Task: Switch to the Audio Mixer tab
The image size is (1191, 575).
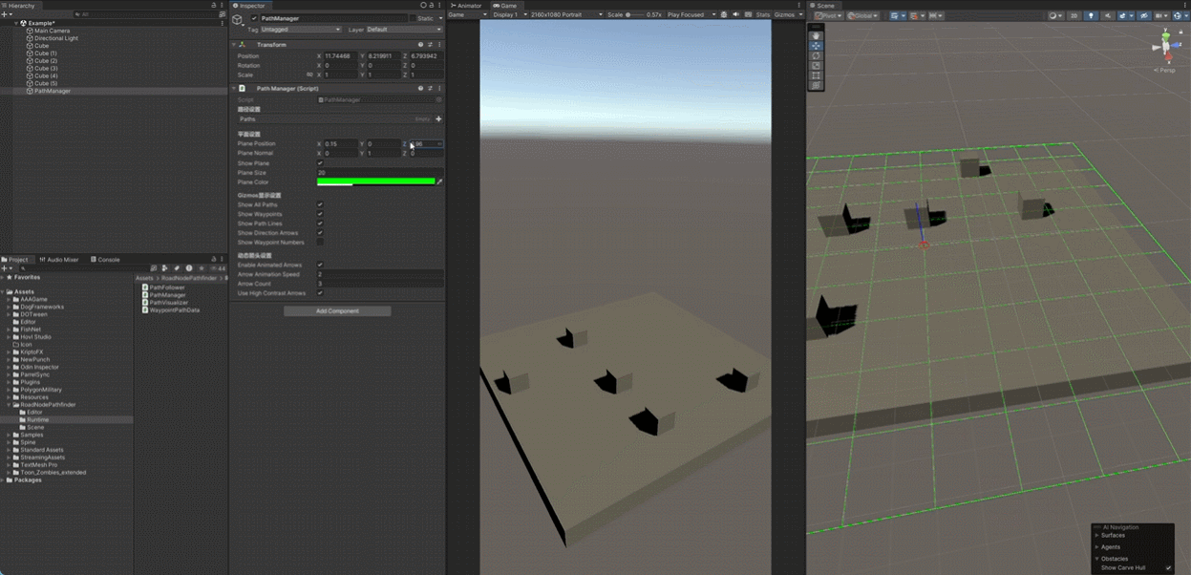Action: [59, 260]
